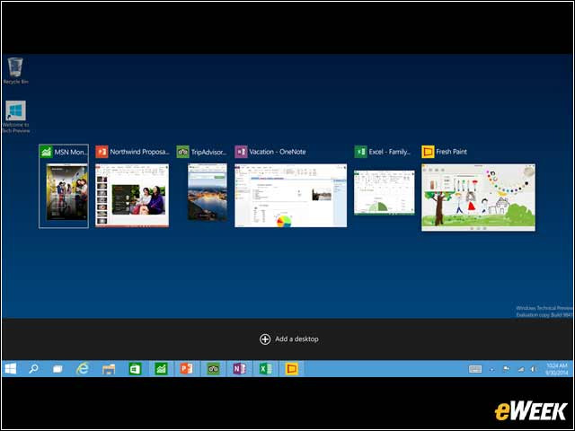This screenshot has width=575, height=431.
Task: Open the Store app from the taskbar
Action: (x=135, y=369)
